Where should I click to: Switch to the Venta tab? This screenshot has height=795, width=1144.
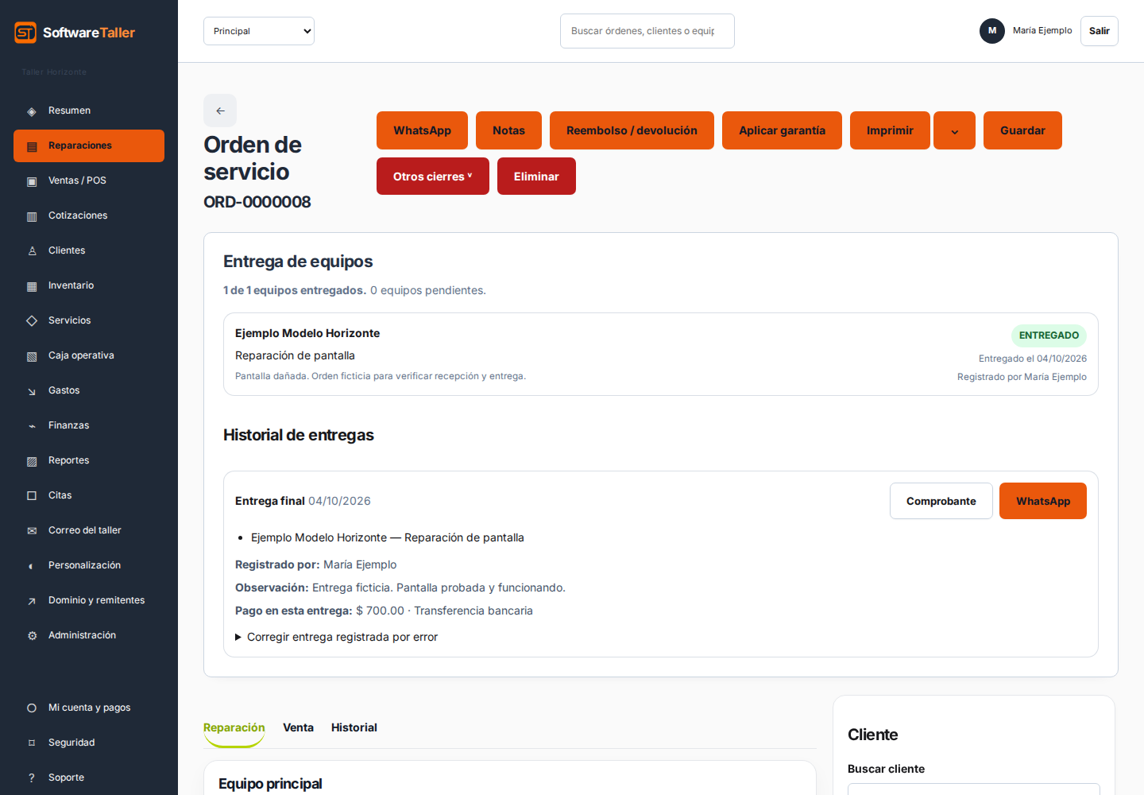[298, 727]
